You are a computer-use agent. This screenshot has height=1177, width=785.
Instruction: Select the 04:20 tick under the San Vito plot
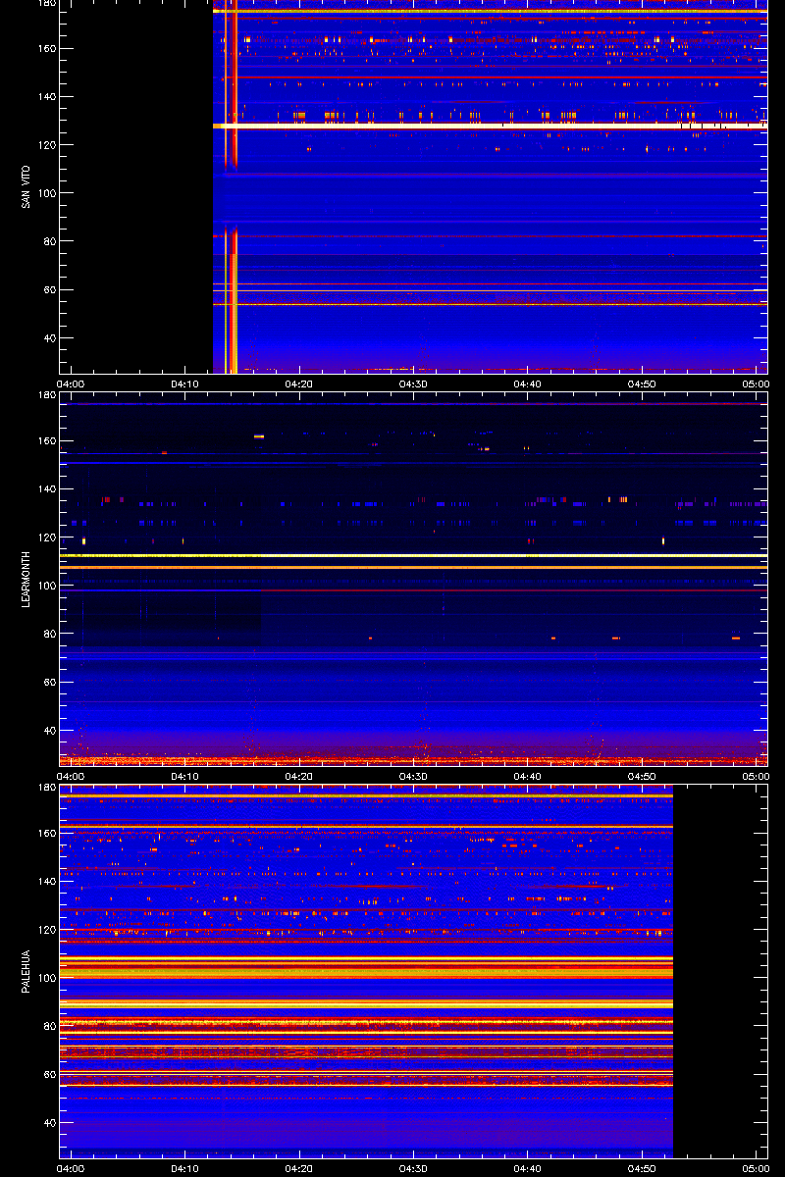click(299, 384)
